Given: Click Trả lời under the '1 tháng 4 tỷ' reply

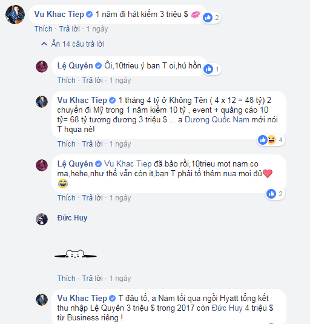Looking at the screenshot, I should [92, 144].
